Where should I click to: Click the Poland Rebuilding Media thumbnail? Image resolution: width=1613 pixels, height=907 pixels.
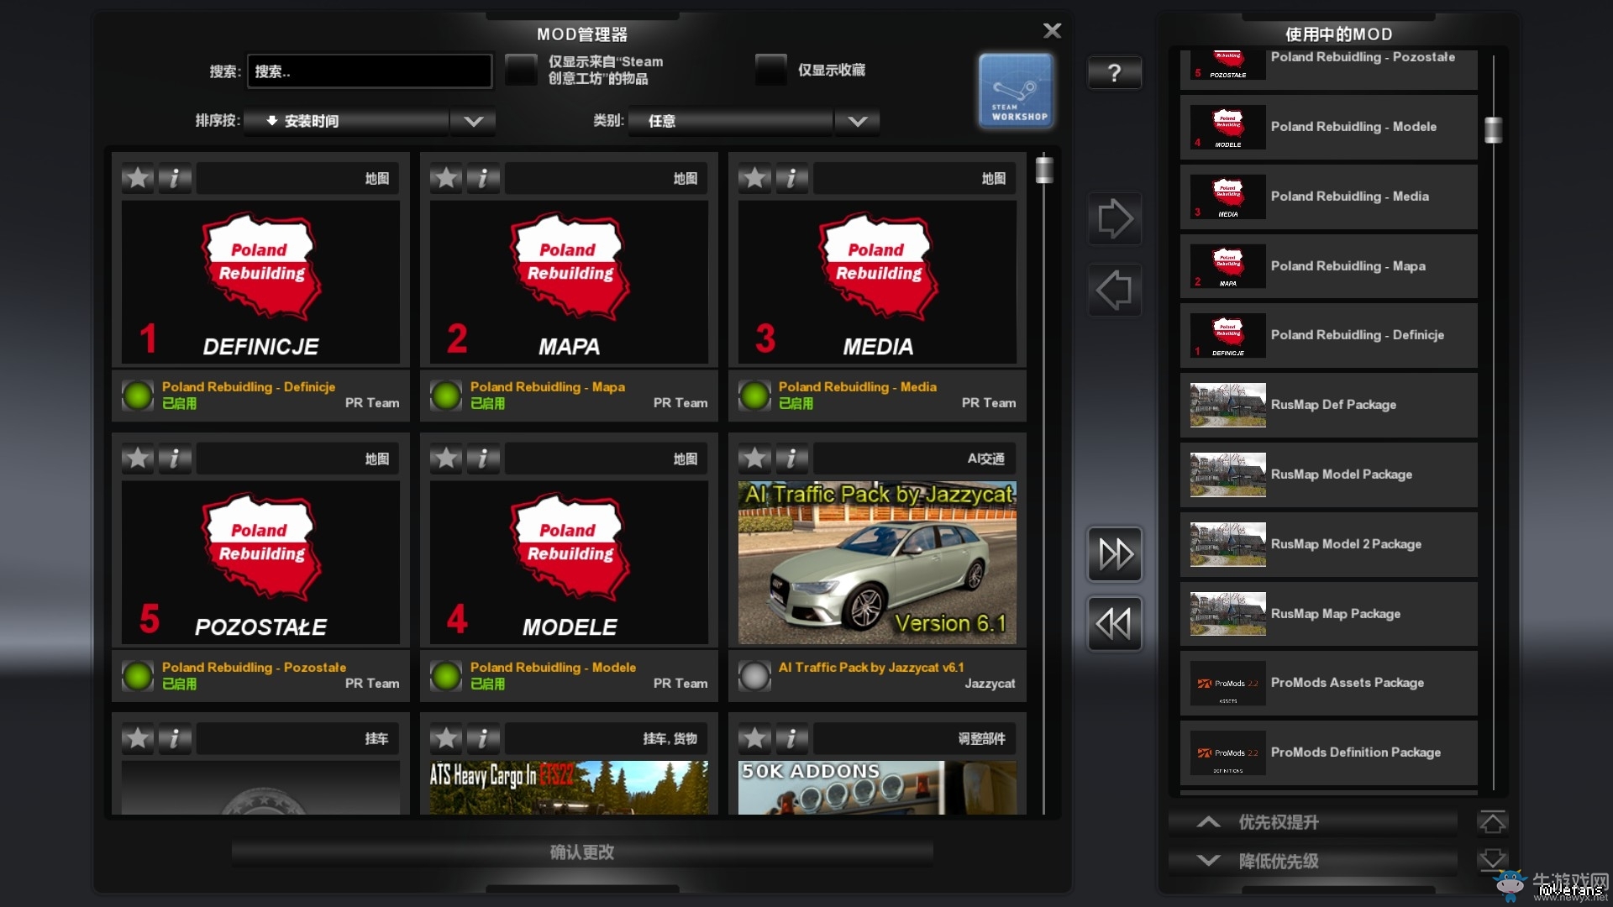click(x=877, y=282)
